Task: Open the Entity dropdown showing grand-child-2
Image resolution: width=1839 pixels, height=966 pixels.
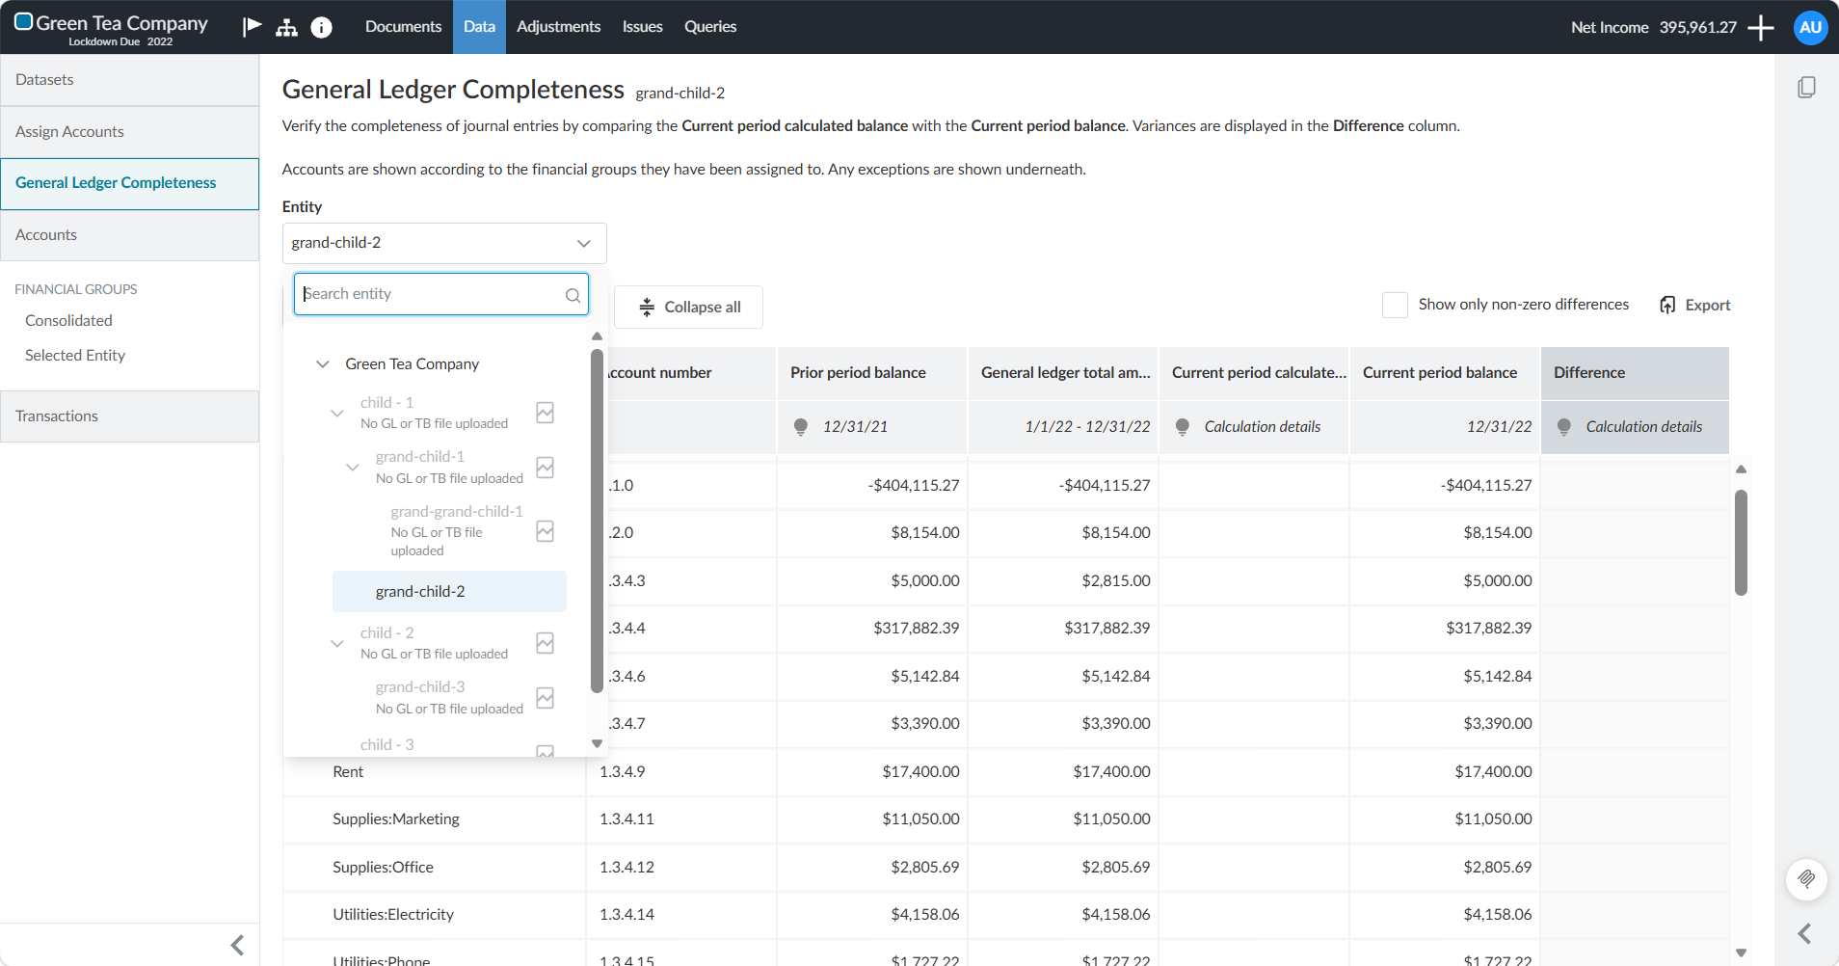Action: click(x=444, y=243)
